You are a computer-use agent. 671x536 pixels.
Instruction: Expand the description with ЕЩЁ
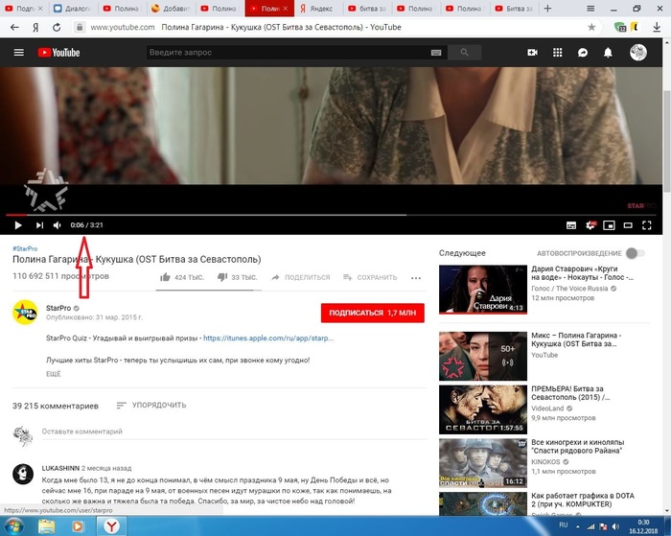[53, 373]
